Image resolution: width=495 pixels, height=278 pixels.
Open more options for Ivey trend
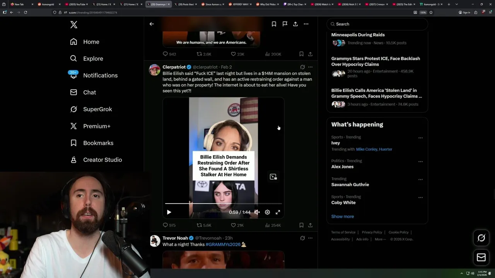[420, 138]
